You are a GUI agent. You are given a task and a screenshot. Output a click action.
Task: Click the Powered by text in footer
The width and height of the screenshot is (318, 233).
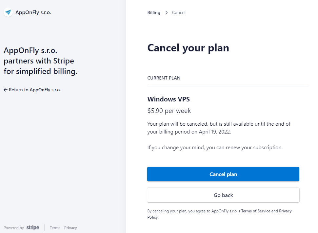14,228
